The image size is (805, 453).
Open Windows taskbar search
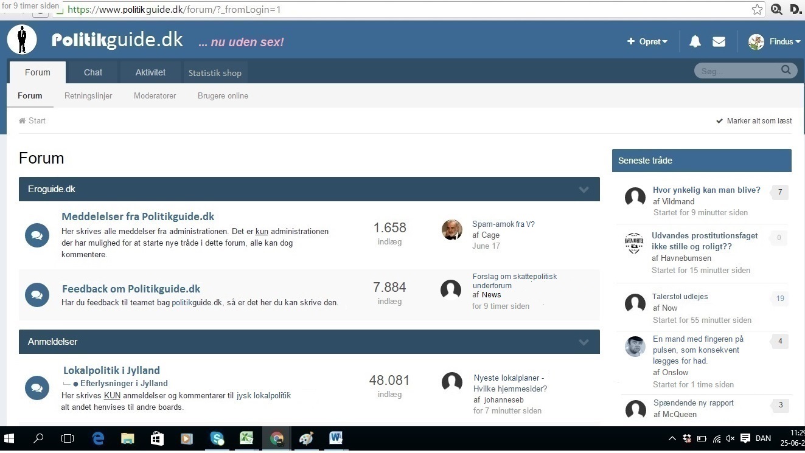click(39, 438)
